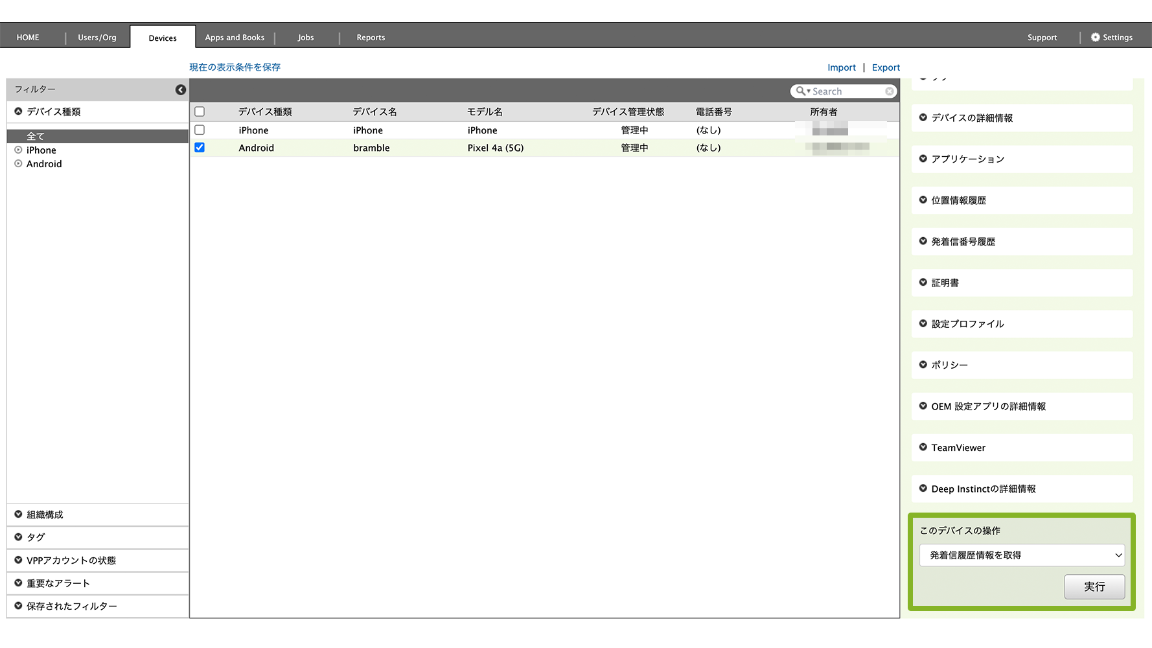Check the iPhone device row checkbox

click(200, 130)
